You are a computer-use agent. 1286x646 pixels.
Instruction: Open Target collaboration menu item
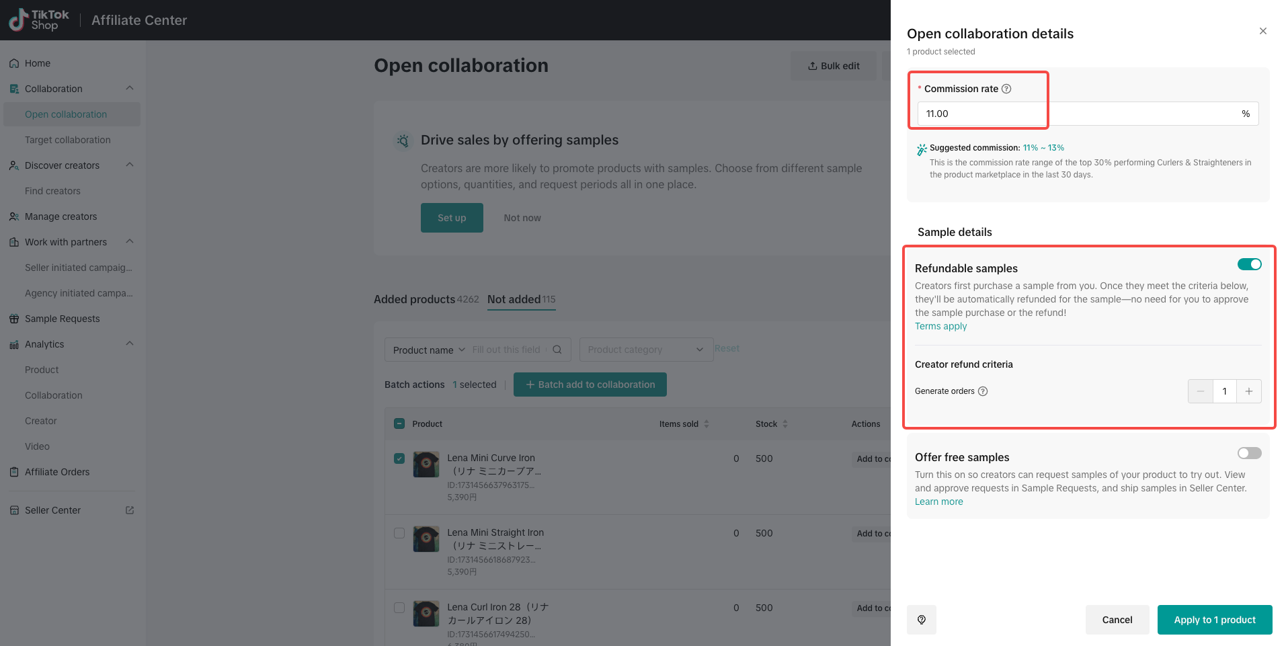coord(68,140)
